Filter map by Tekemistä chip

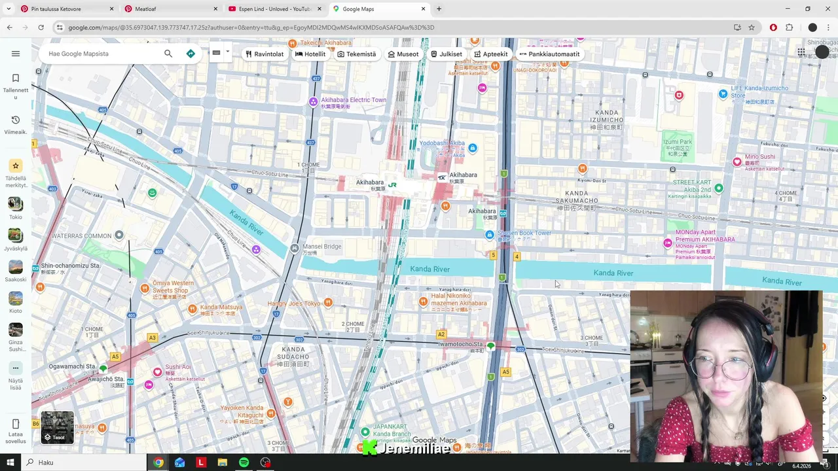(x=356, y=54)
